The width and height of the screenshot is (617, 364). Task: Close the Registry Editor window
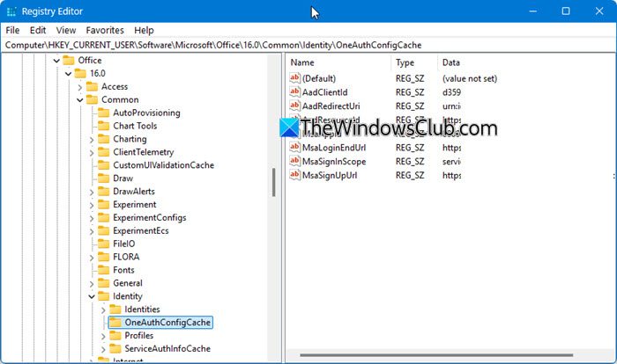(599, 11)
